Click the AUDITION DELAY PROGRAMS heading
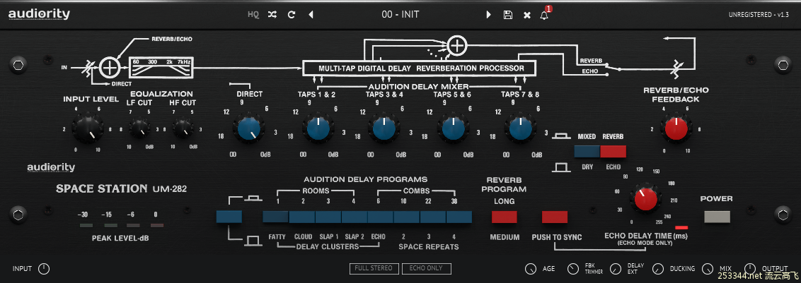 pyautogui.click(x=365, y=179)
